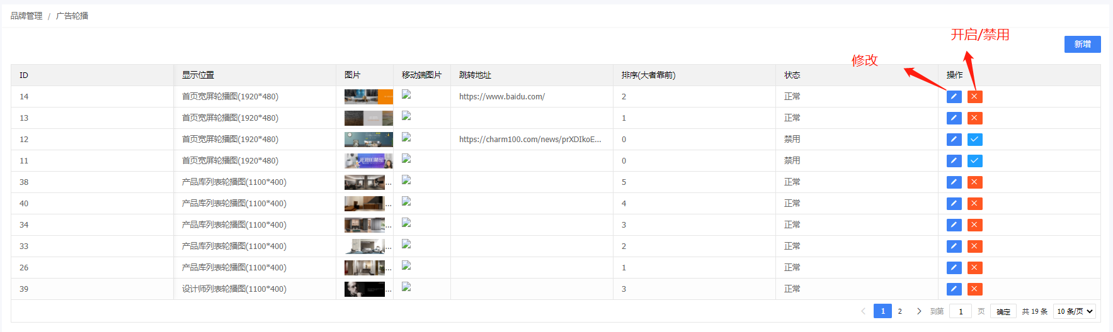This screenshot has width=1113, height=332.
Task: Click the page number jump input field
Action: [x=960, y=311]
